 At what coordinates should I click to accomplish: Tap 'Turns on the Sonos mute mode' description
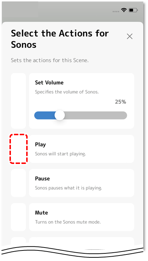point(68,222)
